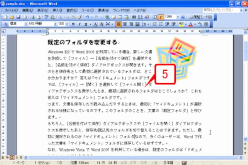Undo last action arrow icon
This screenshot has height=165, width=248.
click(x=87, y=17)
